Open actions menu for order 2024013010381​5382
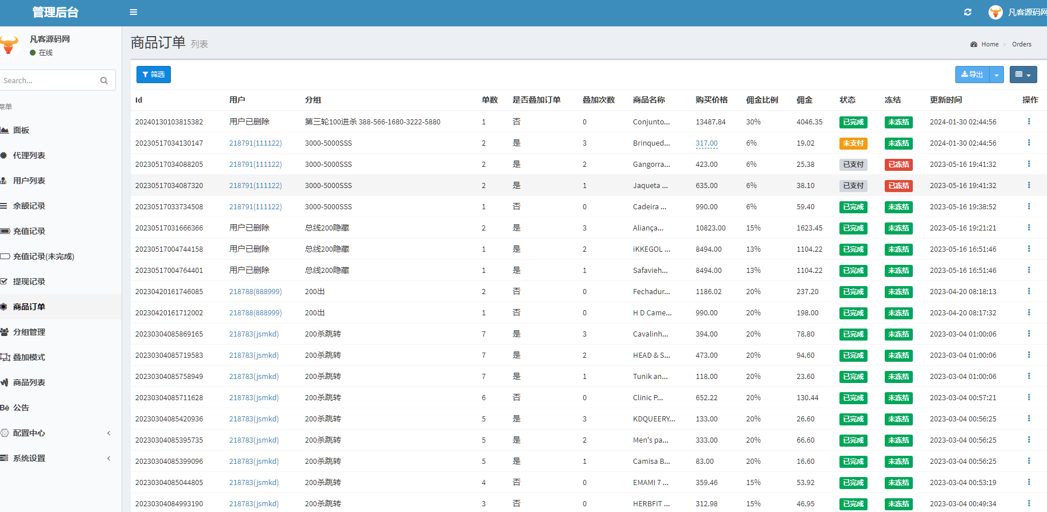 click(x=1029, y=122)
